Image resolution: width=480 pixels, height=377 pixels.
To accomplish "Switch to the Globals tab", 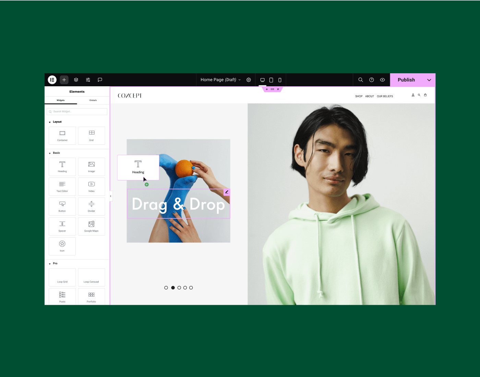I will click(x=93, y=100).
